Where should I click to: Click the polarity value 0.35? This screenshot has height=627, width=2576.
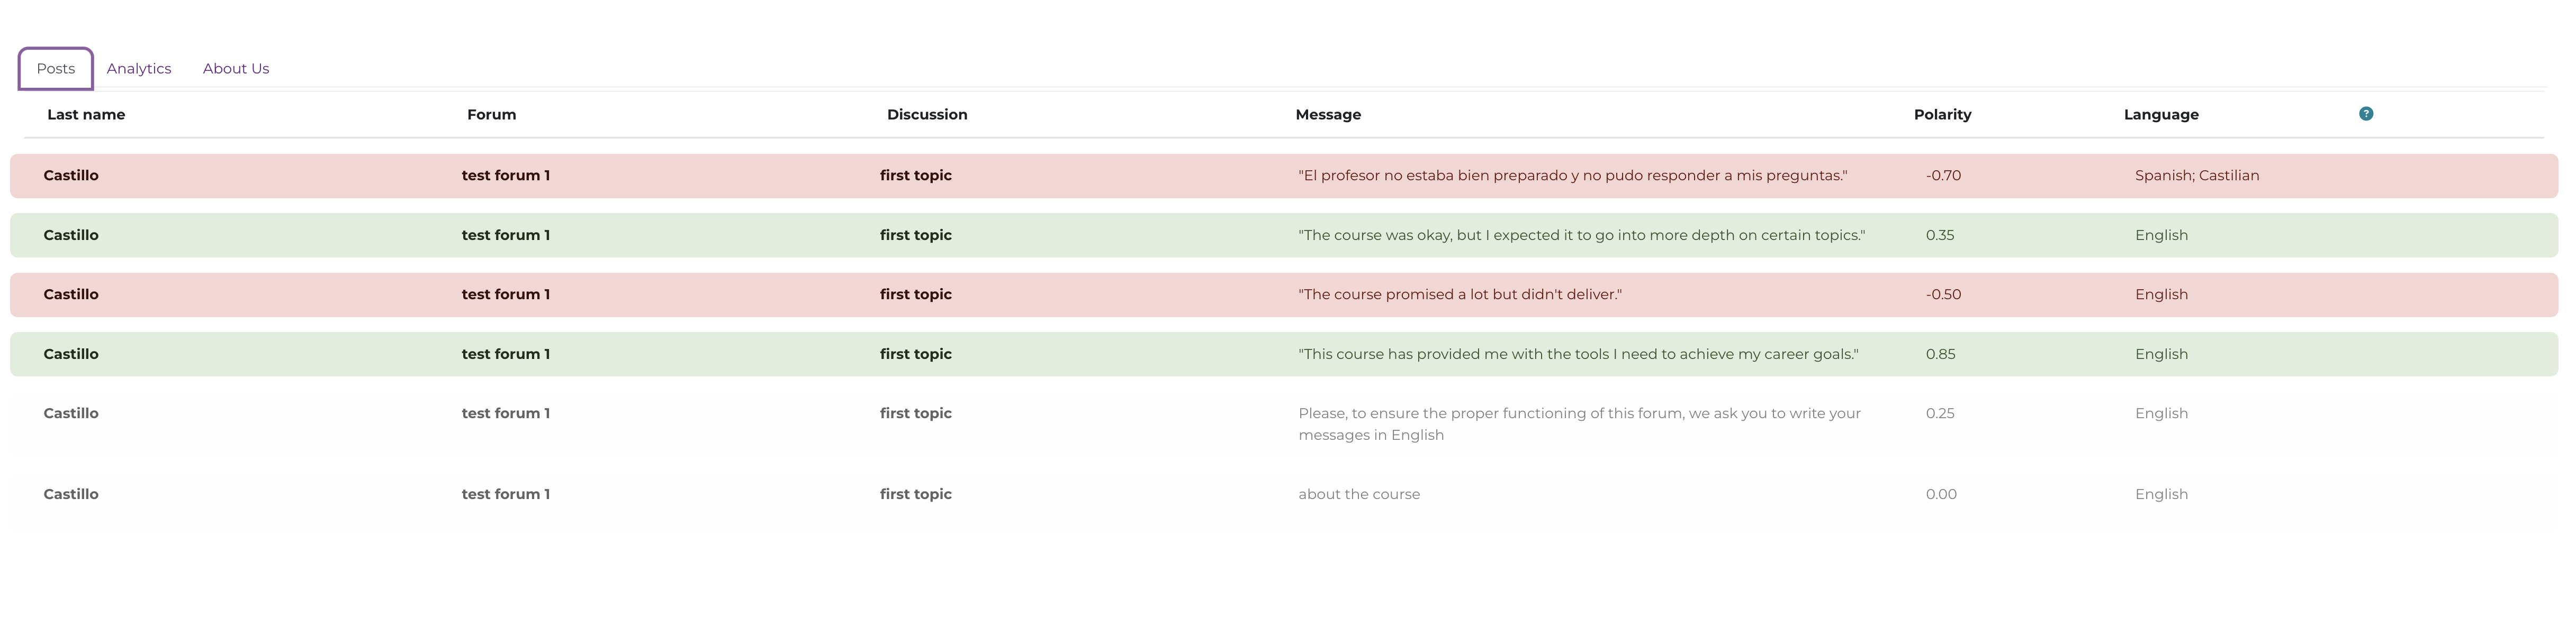1939,236
